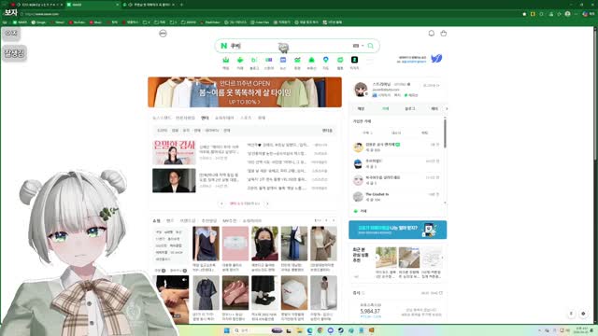Open the Google bookmark in the bookmarks bar
This screenshot has width=598, height=336.
39,22
